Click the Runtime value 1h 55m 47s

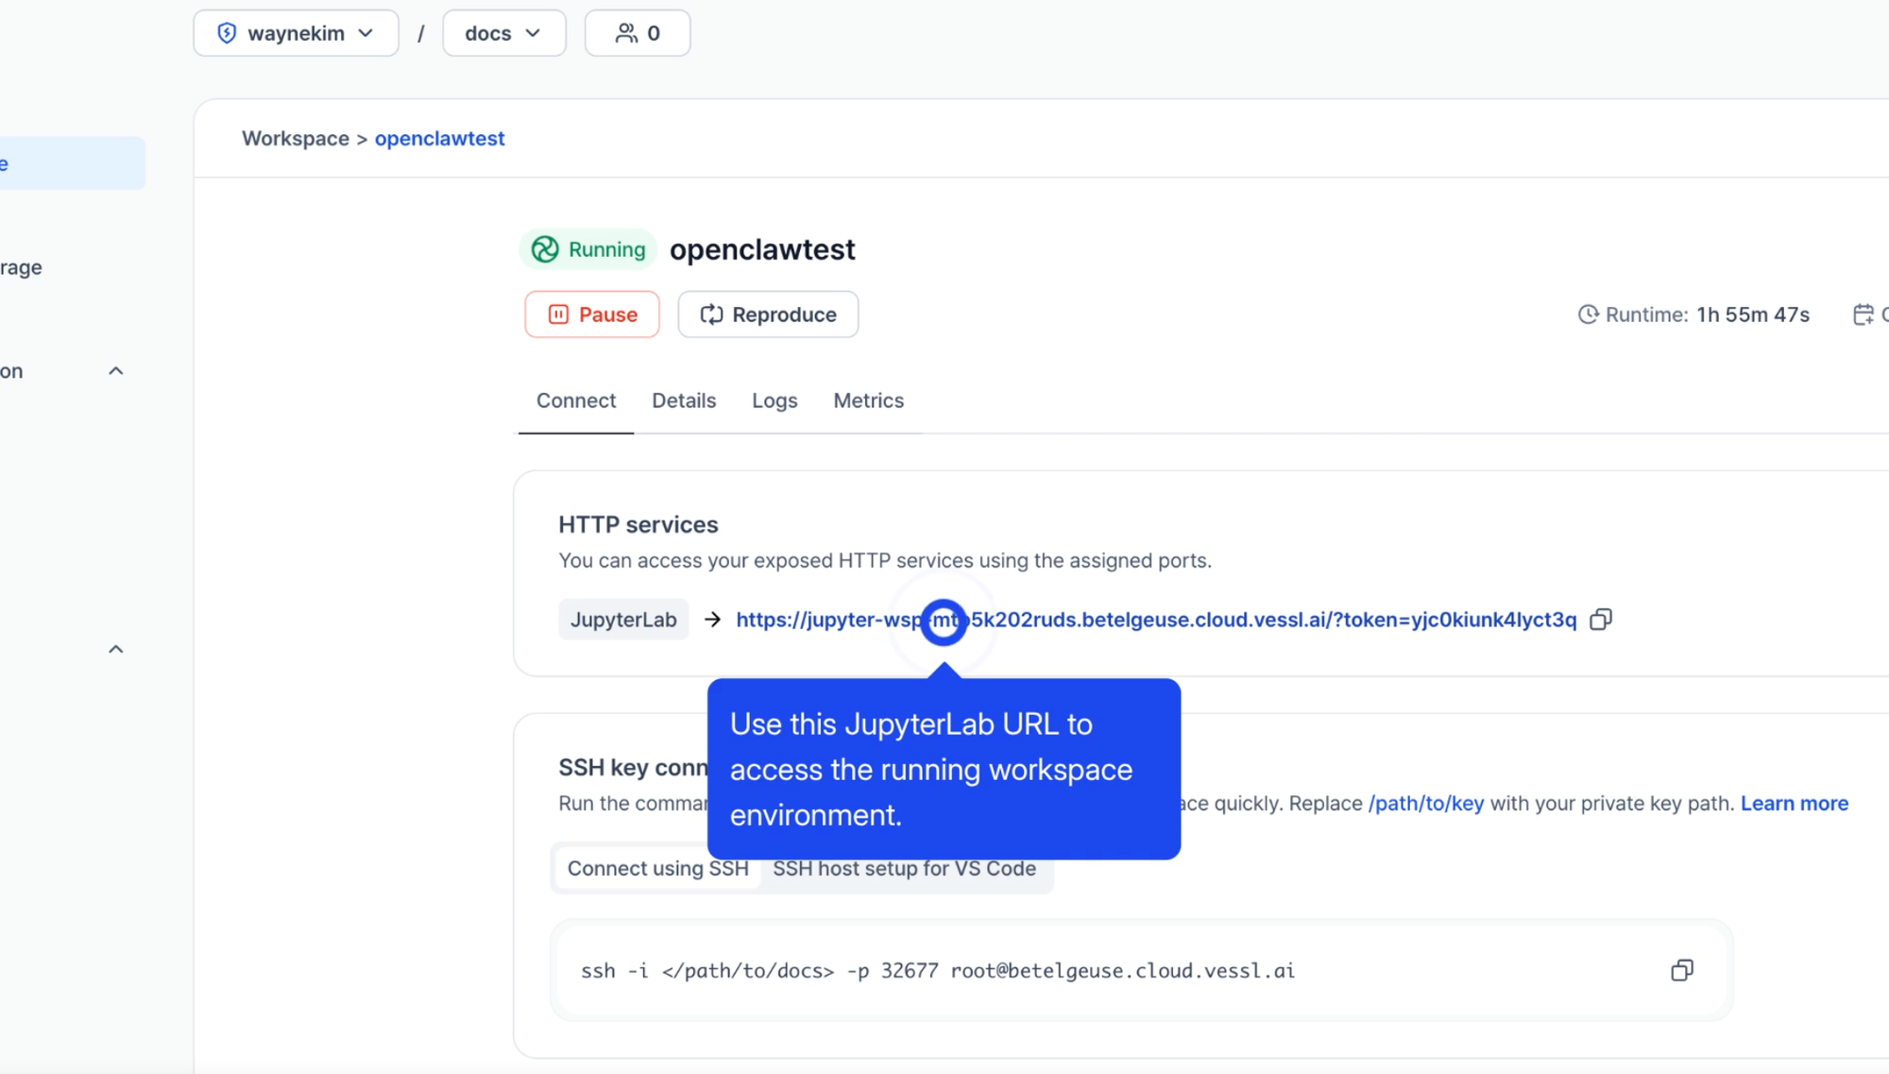click(x=1753, y=315)
